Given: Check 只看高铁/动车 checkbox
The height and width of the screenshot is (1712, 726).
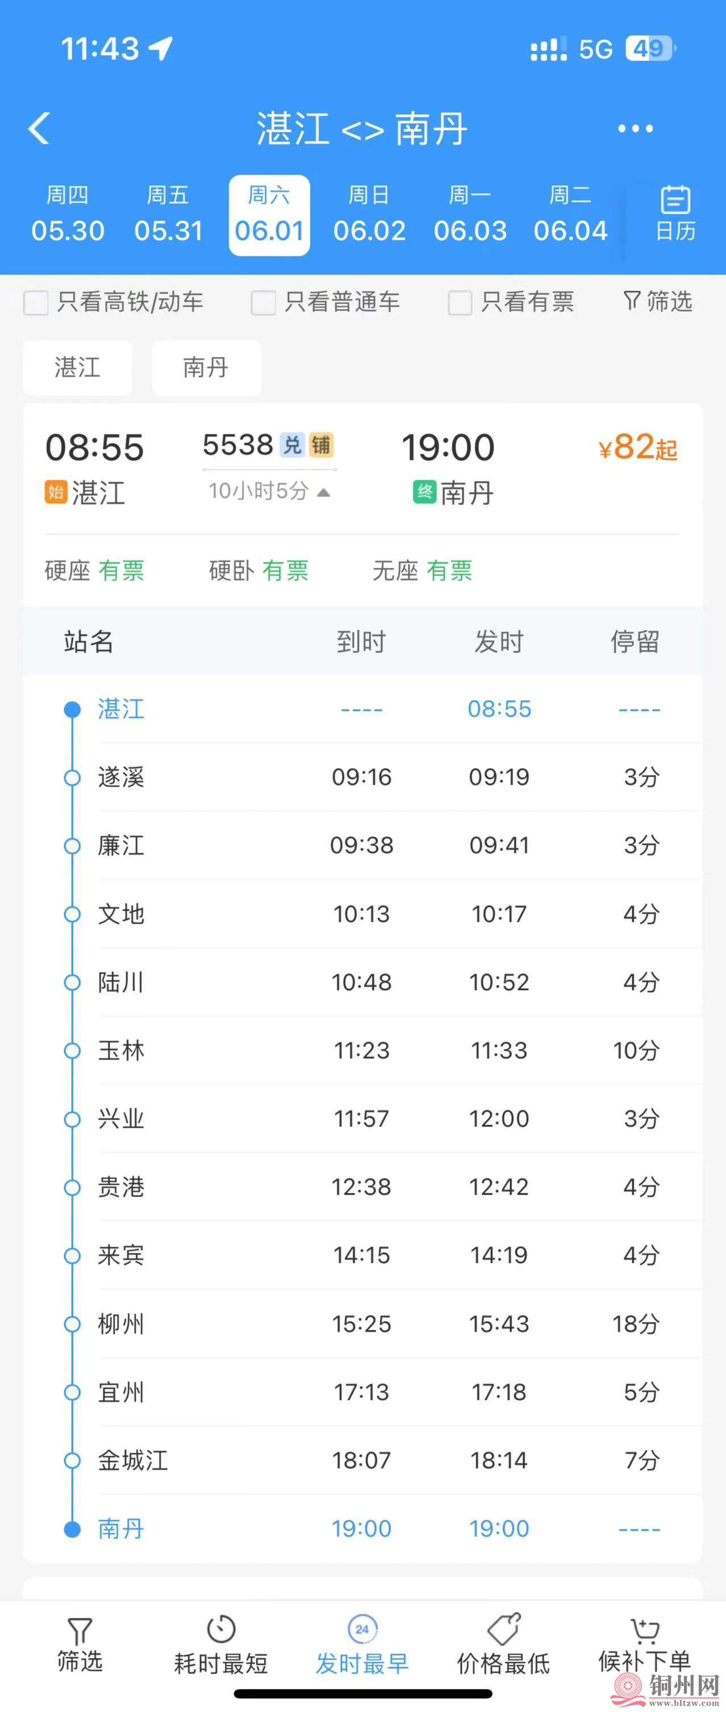Looking at the screenshot, I should pyautogui.click(x=36, y=302).
